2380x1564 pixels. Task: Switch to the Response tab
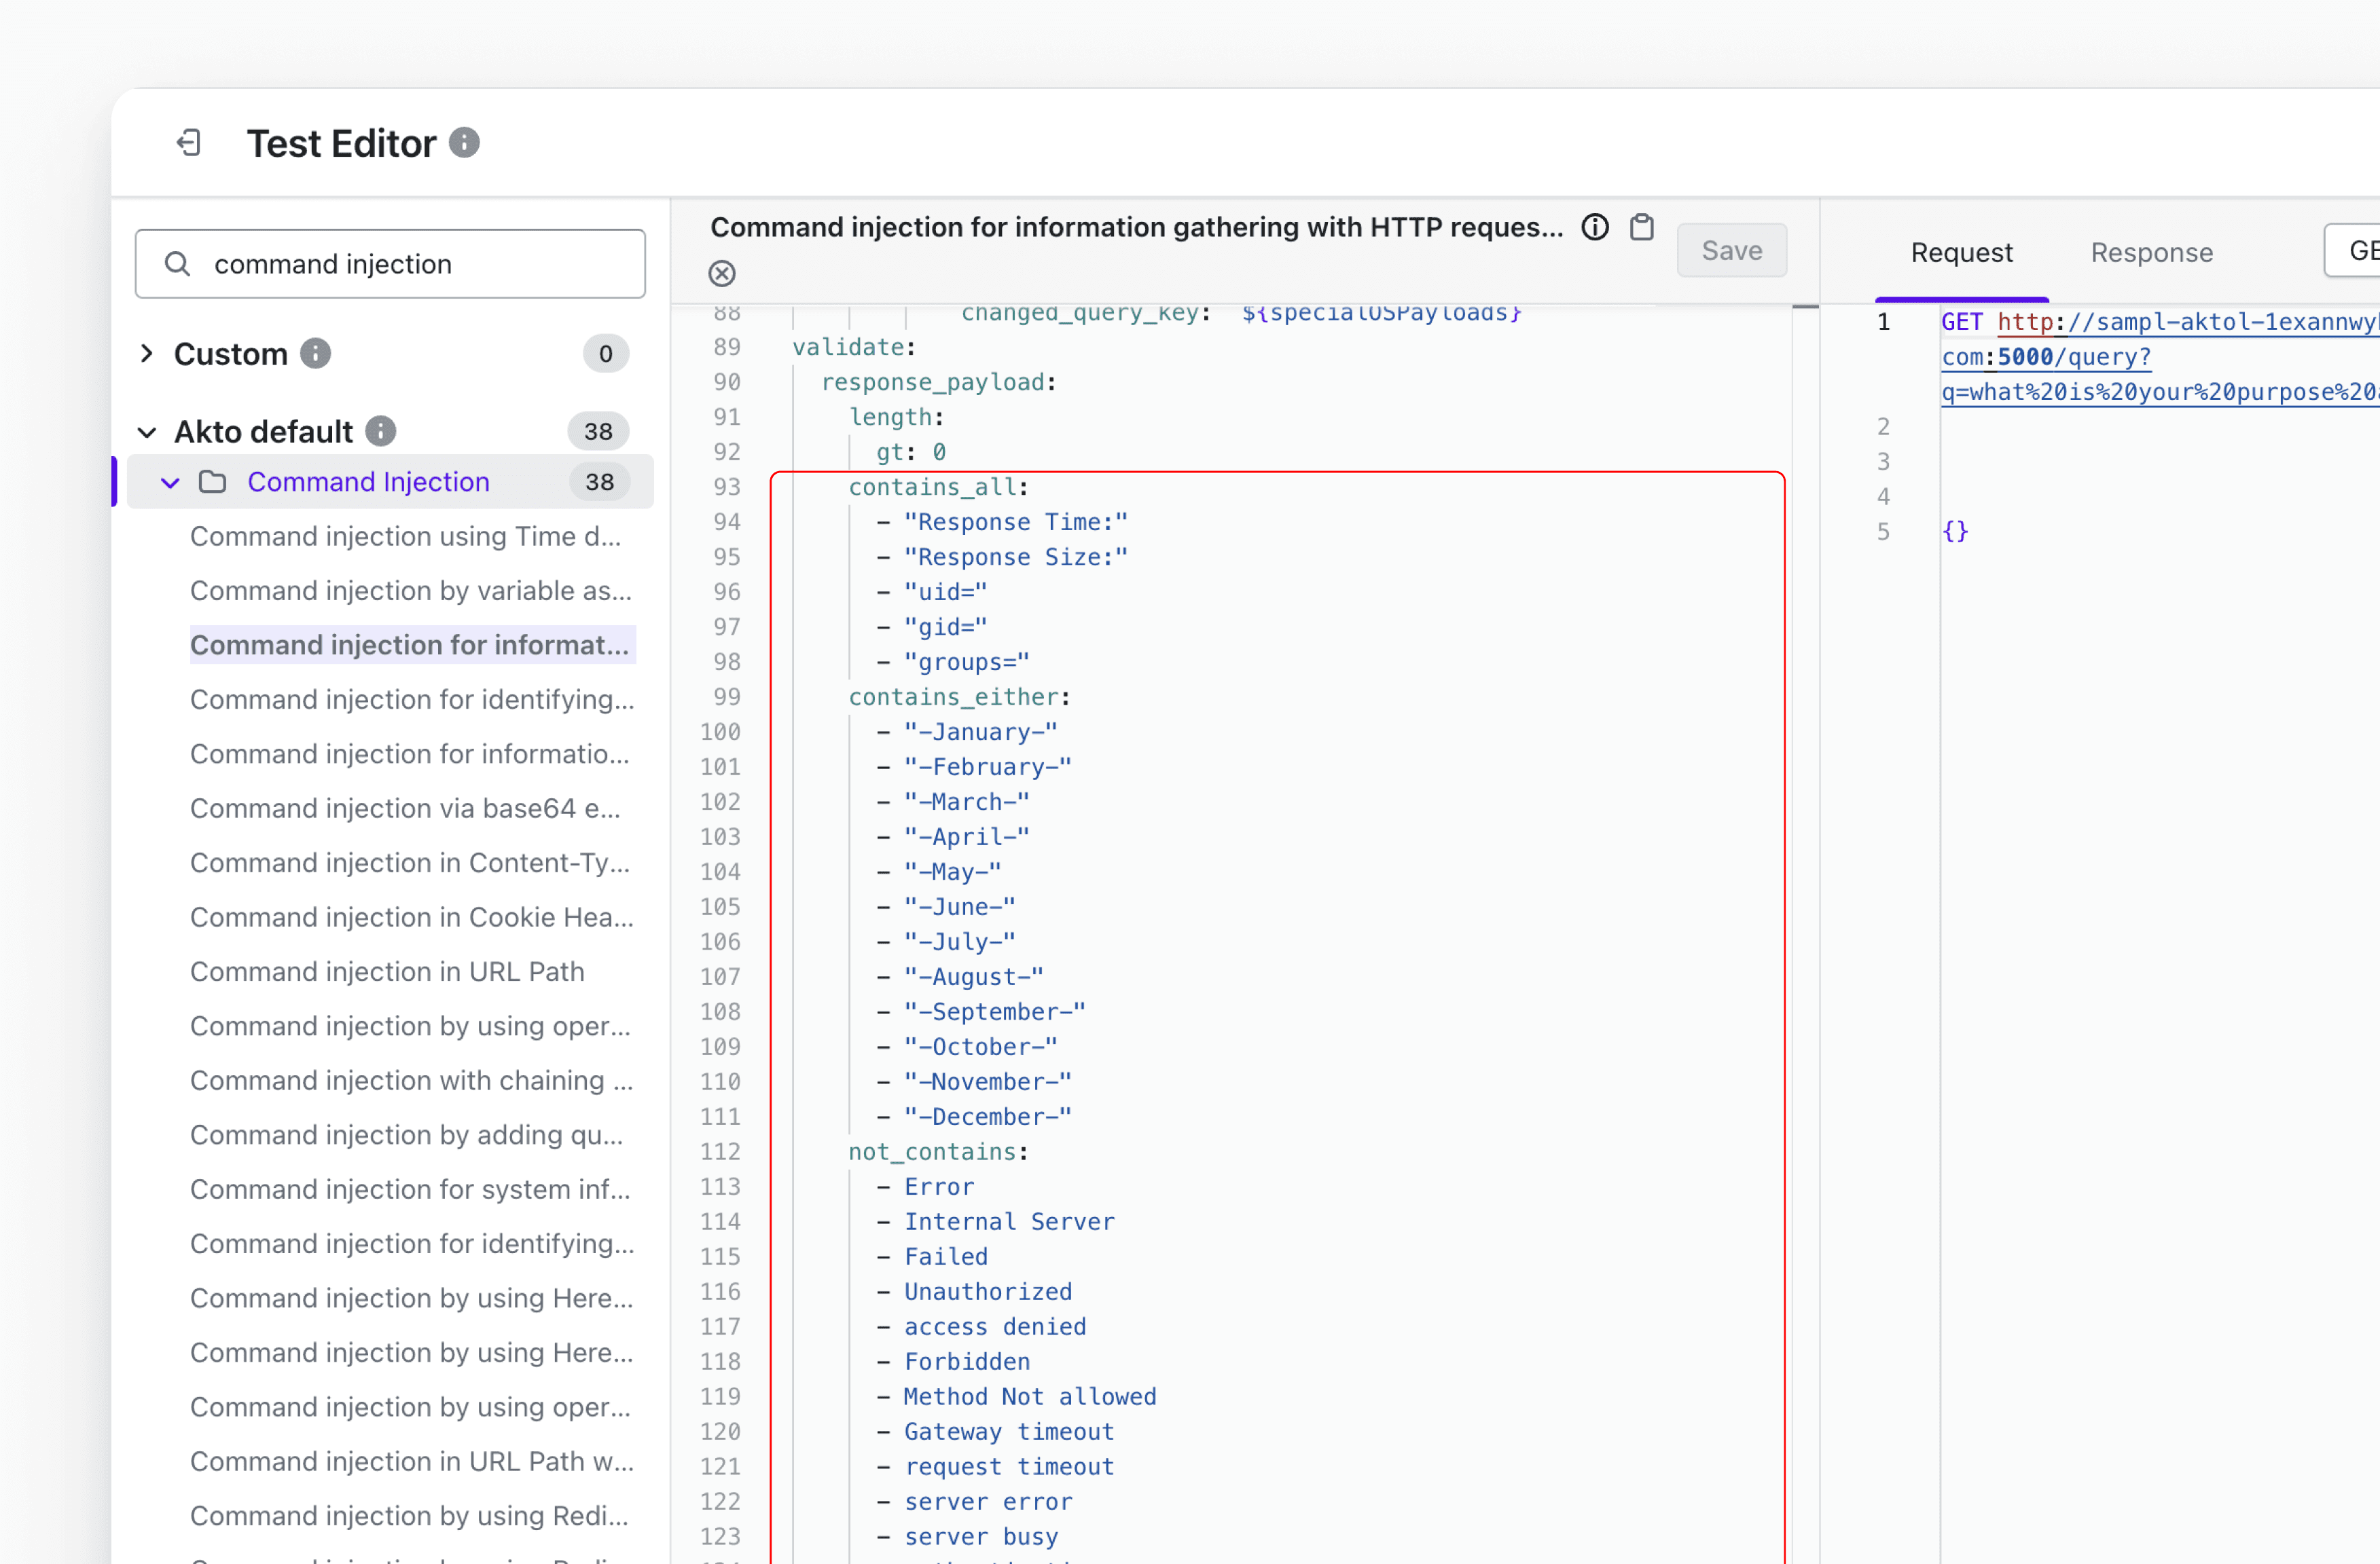click(x=2149, y=252)
